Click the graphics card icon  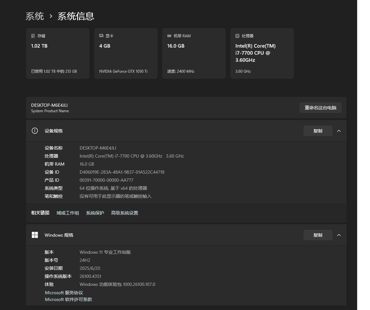[x=101, y=36]
